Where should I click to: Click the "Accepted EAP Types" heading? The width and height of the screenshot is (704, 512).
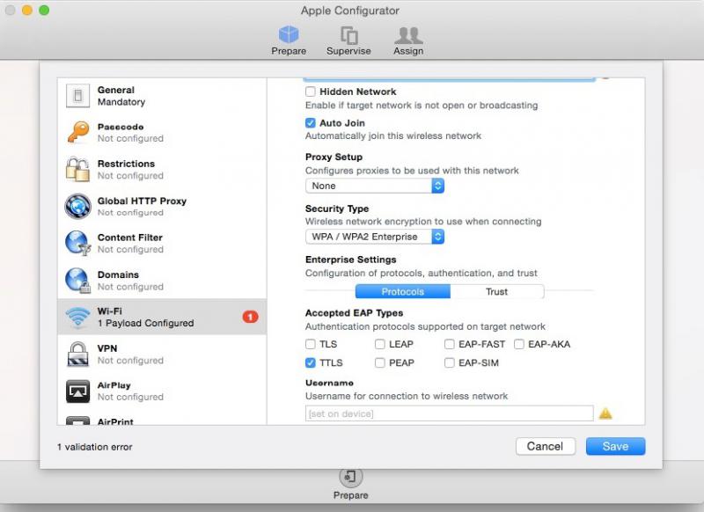355,313
